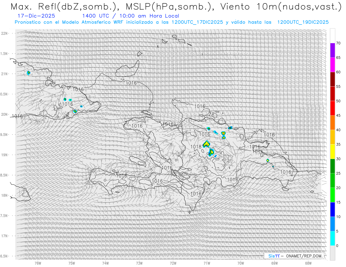Click the '74W' longitude axis label
This screenshot has width=346, height=267.
coord(106,263)
